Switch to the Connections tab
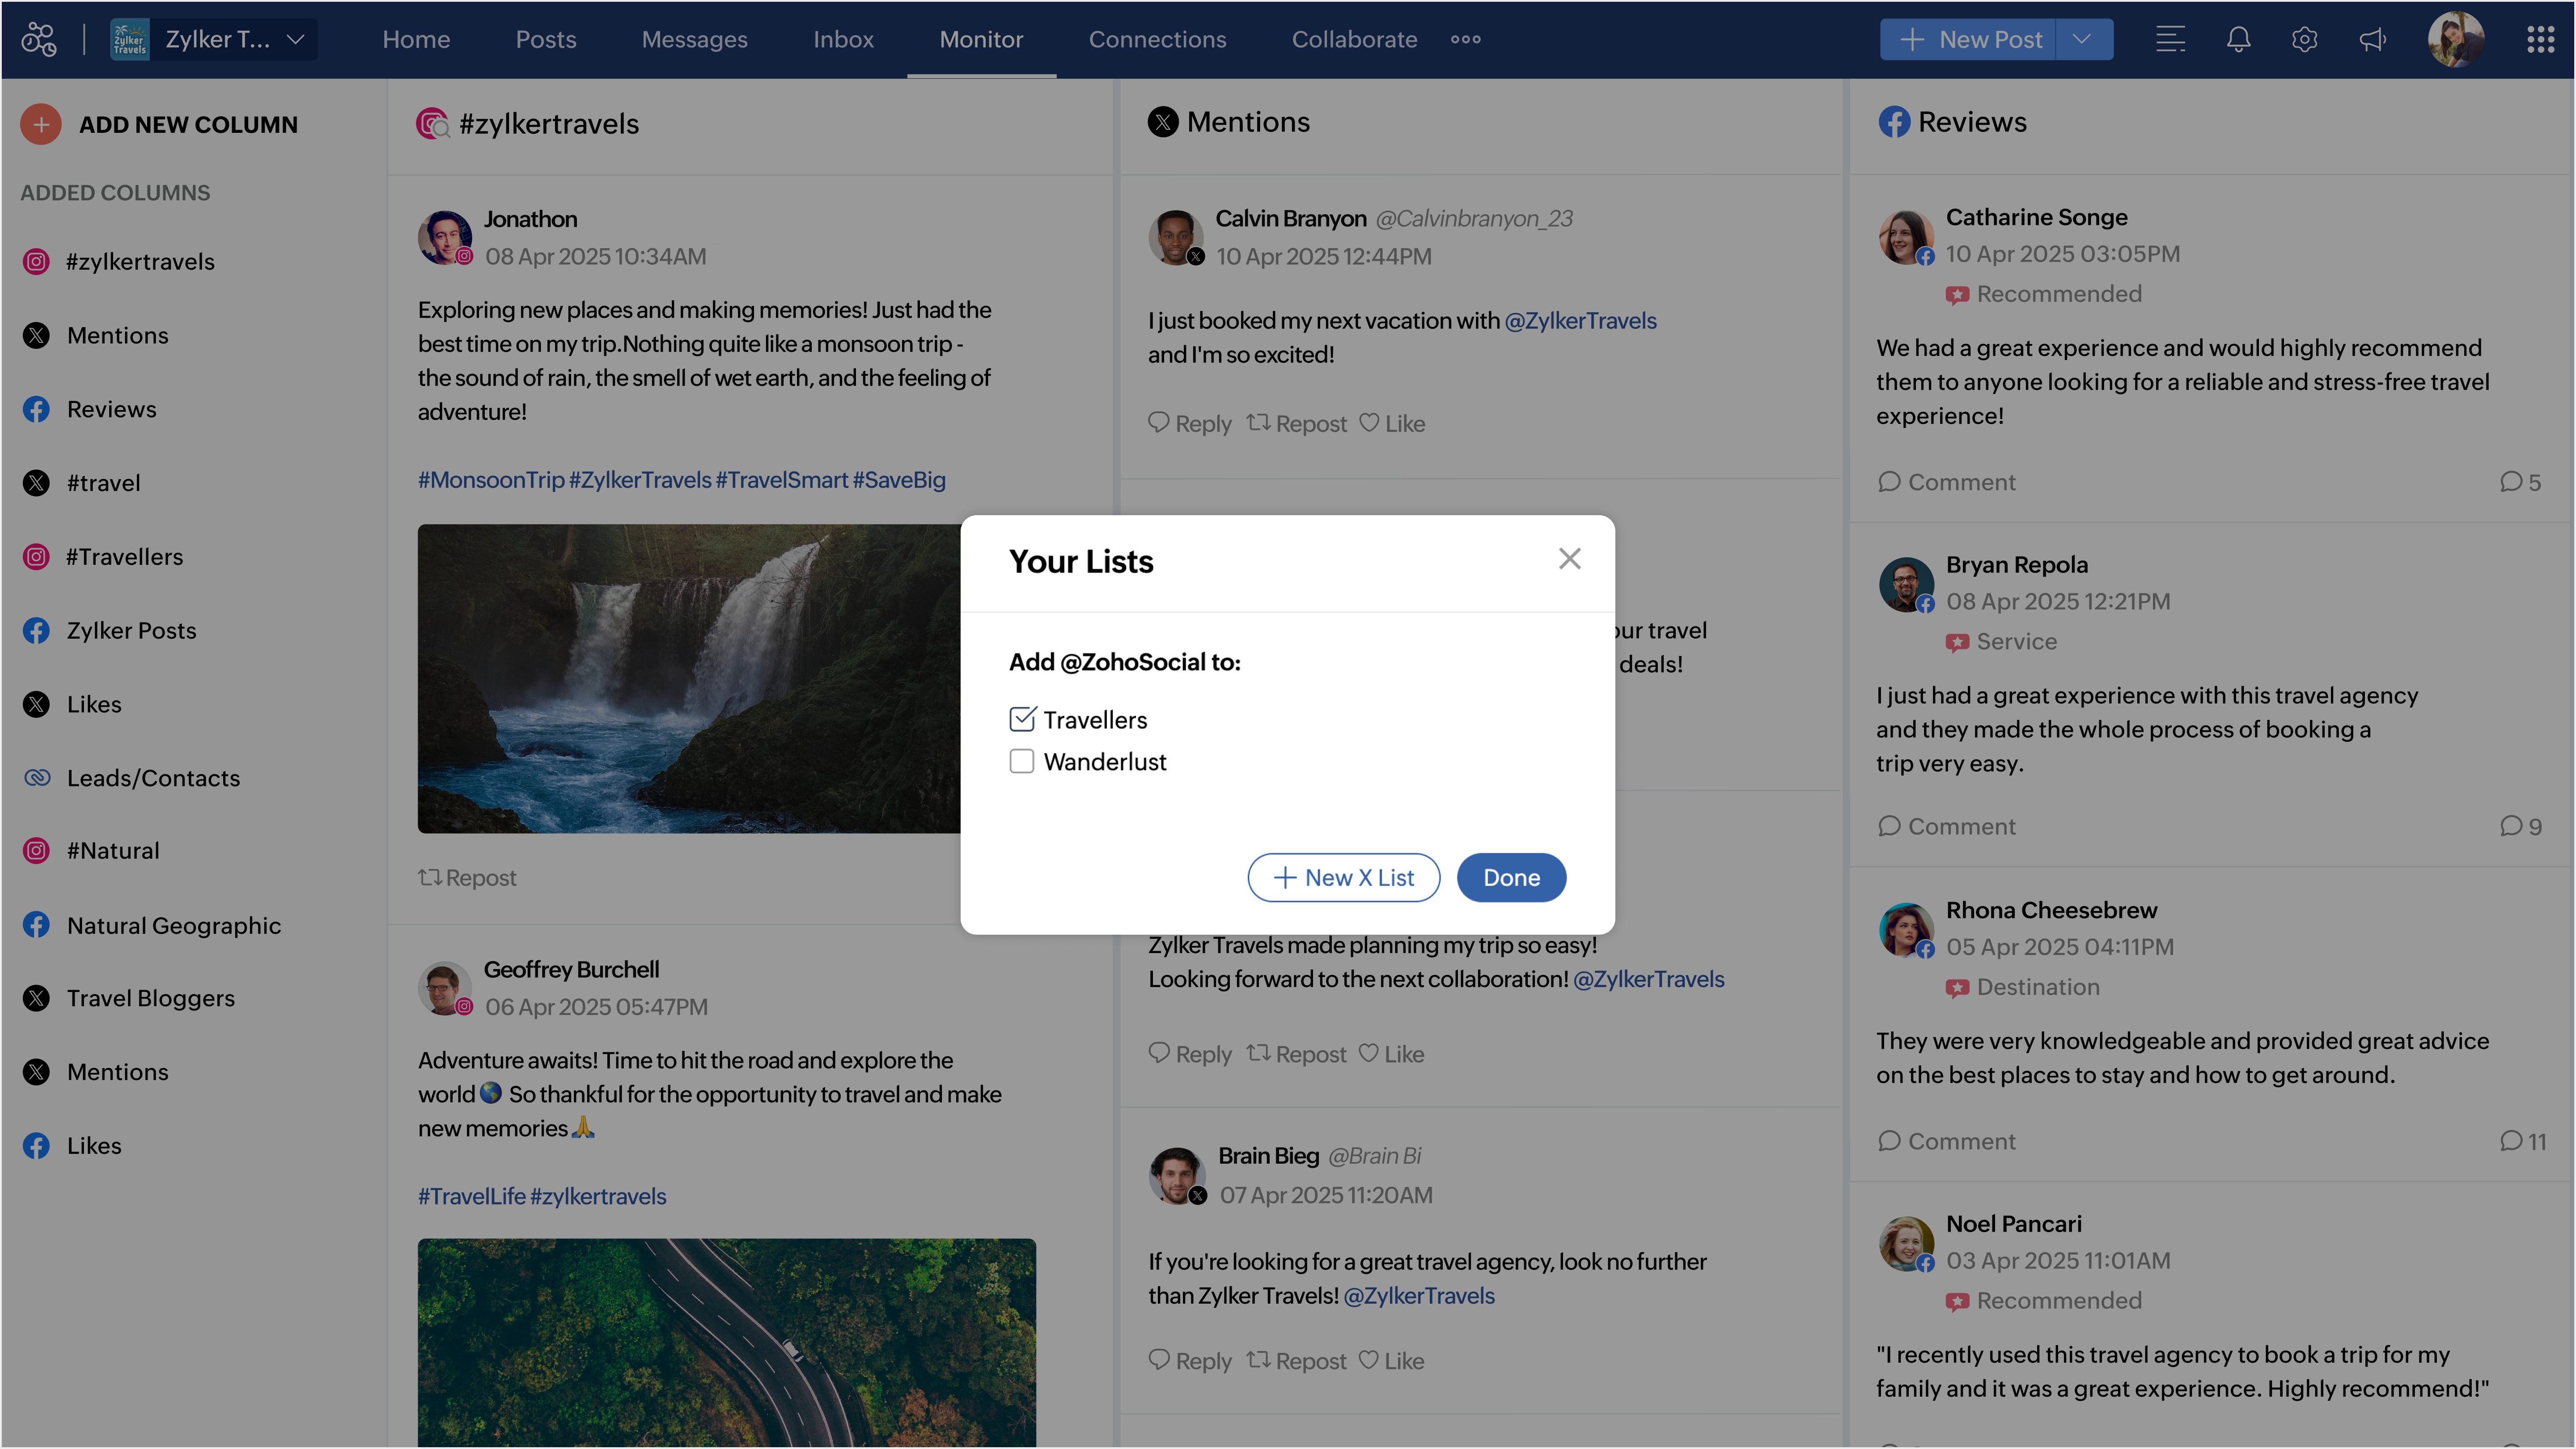 (x=1157, y=39)
